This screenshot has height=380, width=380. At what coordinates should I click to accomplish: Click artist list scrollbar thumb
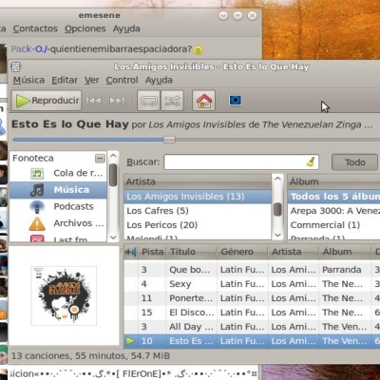(x=277, y=209)
